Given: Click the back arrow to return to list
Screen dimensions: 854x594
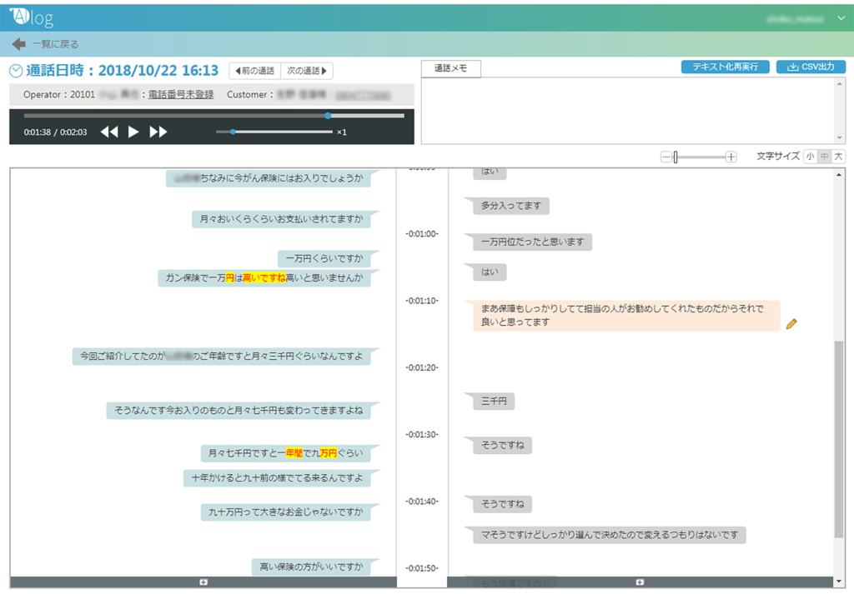Looking at the screenshot, I should (x=18, y=44).
